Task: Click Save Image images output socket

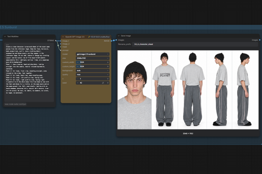Action: 260,40
